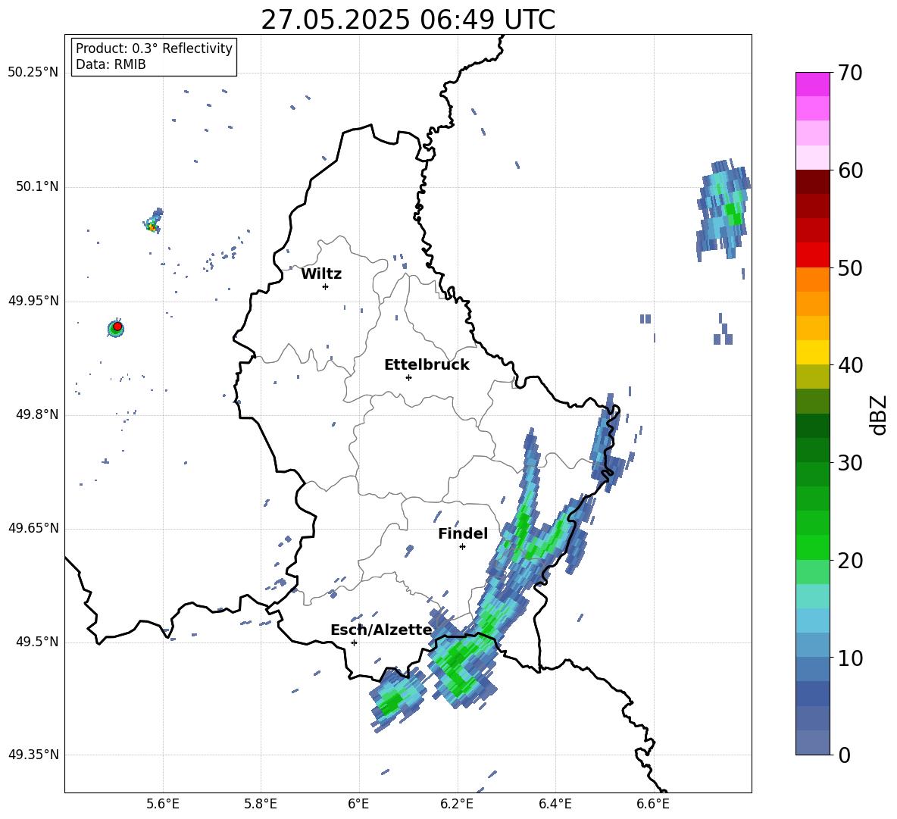Image resolution: width=897 pixels, height=819 pixels.
Task: Click the cross marker below Findel
Action: pyautogui.click(x=462, y=547)
